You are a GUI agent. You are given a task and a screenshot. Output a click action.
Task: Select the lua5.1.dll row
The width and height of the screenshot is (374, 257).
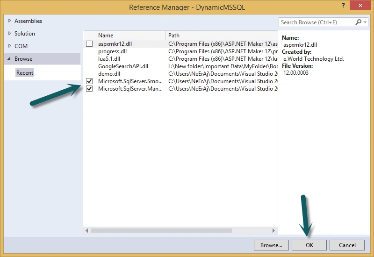(x=180, y=59)
